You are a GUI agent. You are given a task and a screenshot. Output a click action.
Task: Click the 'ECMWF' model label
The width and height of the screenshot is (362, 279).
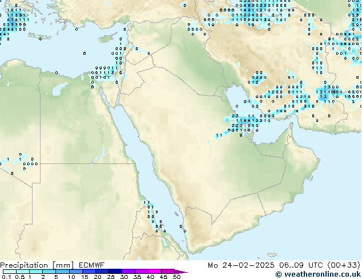pyautogui.click(x=92, y=265)
